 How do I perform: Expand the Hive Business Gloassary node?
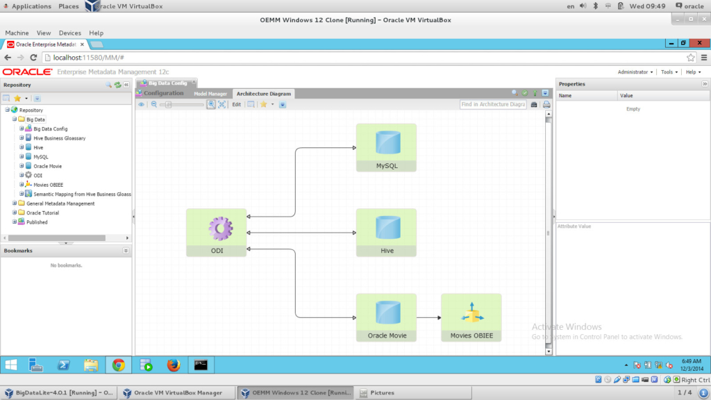click(x=22, y=138)
